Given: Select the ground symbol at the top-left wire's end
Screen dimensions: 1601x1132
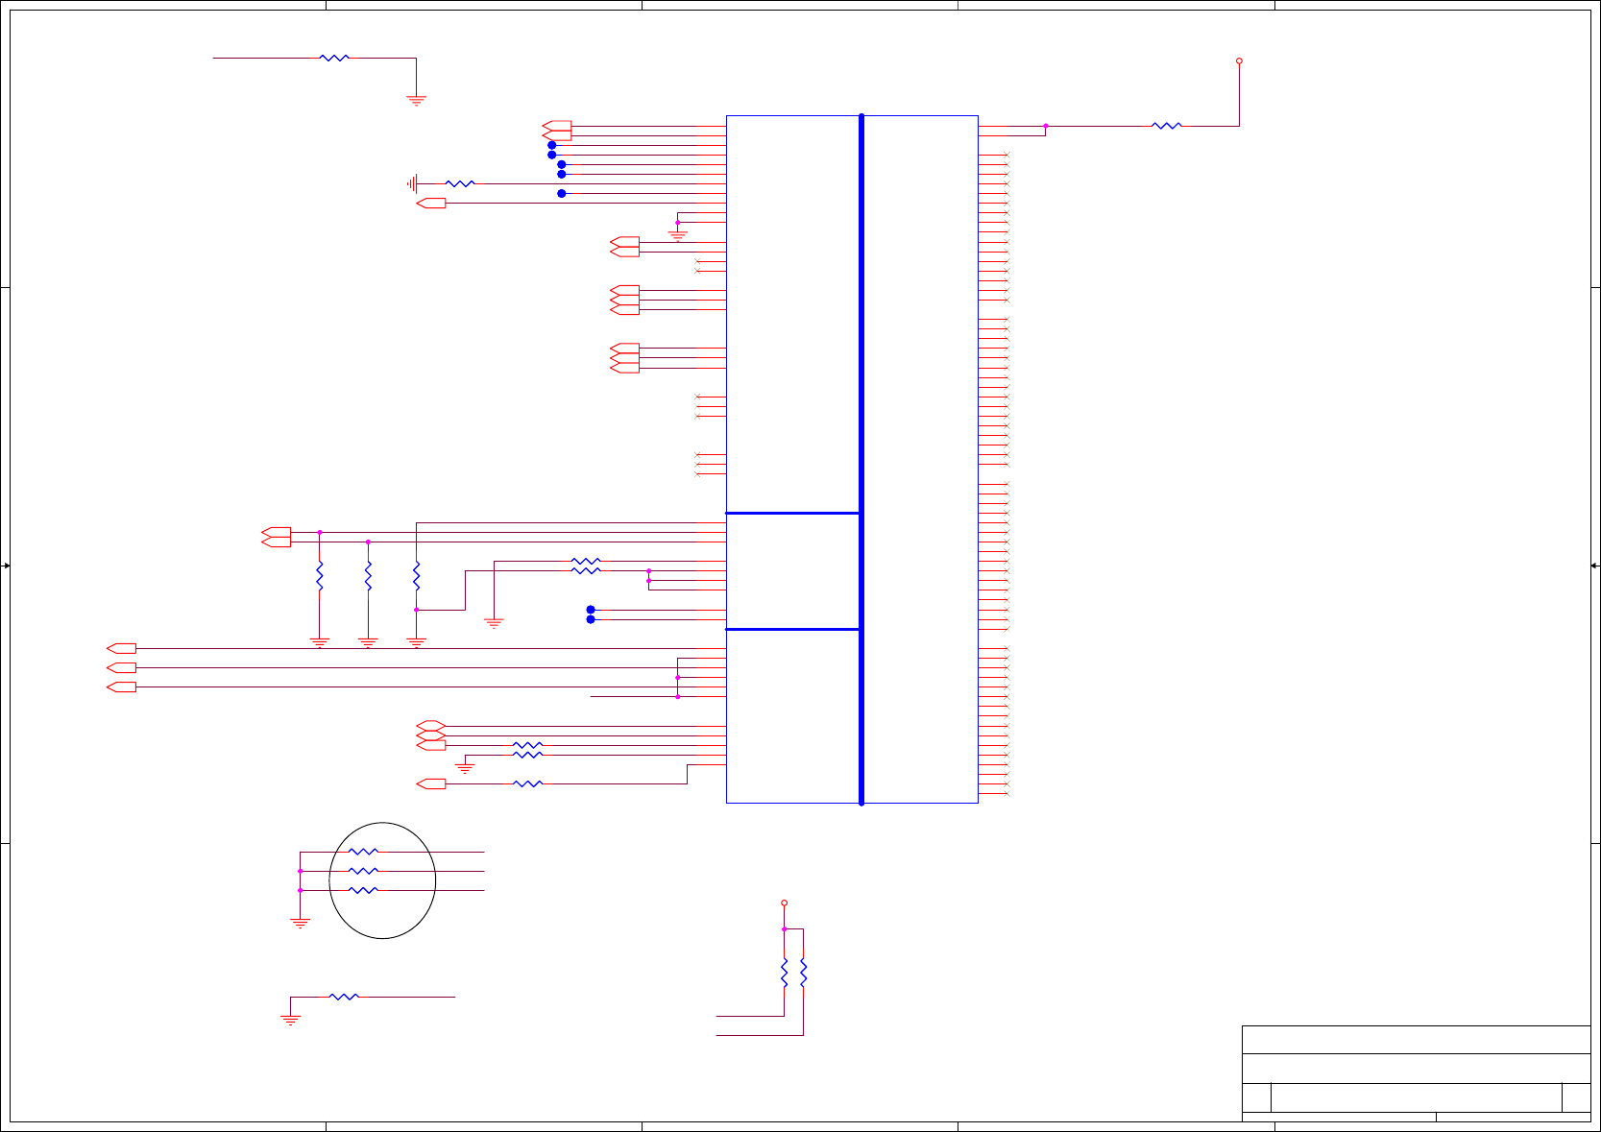Looking at the screenshot, I should [x=416, y=99].
